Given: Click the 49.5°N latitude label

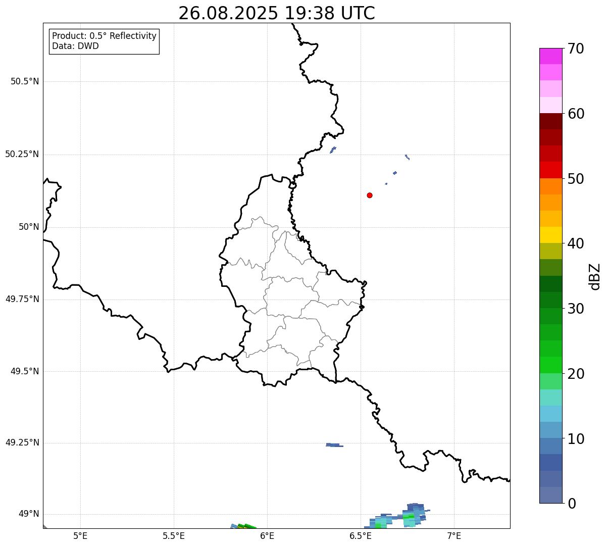Looking at the screenshot, I should click(25, 371).
